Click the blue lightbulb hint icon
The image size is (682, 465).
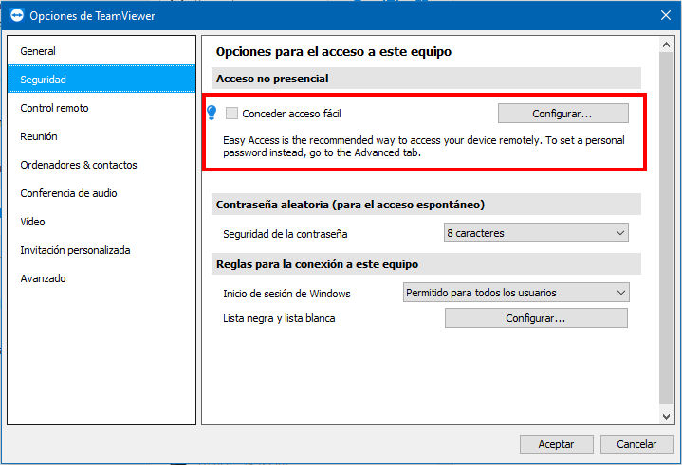[212, 113]
